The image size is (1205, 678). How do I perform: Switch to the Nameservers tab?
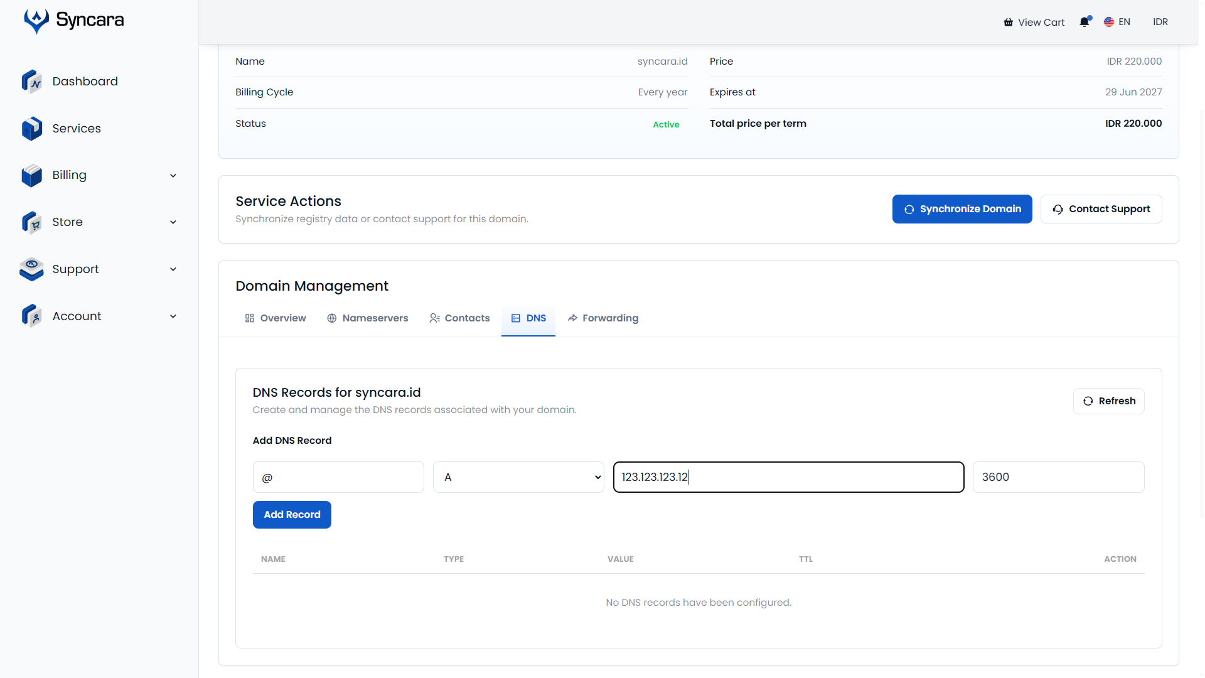[x=368, y=318]
